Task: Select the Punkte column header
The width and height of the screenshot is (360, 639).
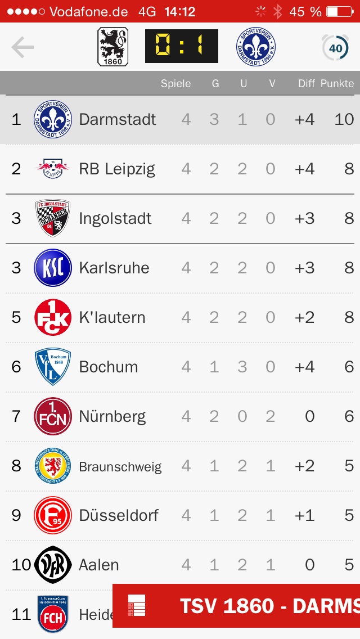Action: (337, 84)
